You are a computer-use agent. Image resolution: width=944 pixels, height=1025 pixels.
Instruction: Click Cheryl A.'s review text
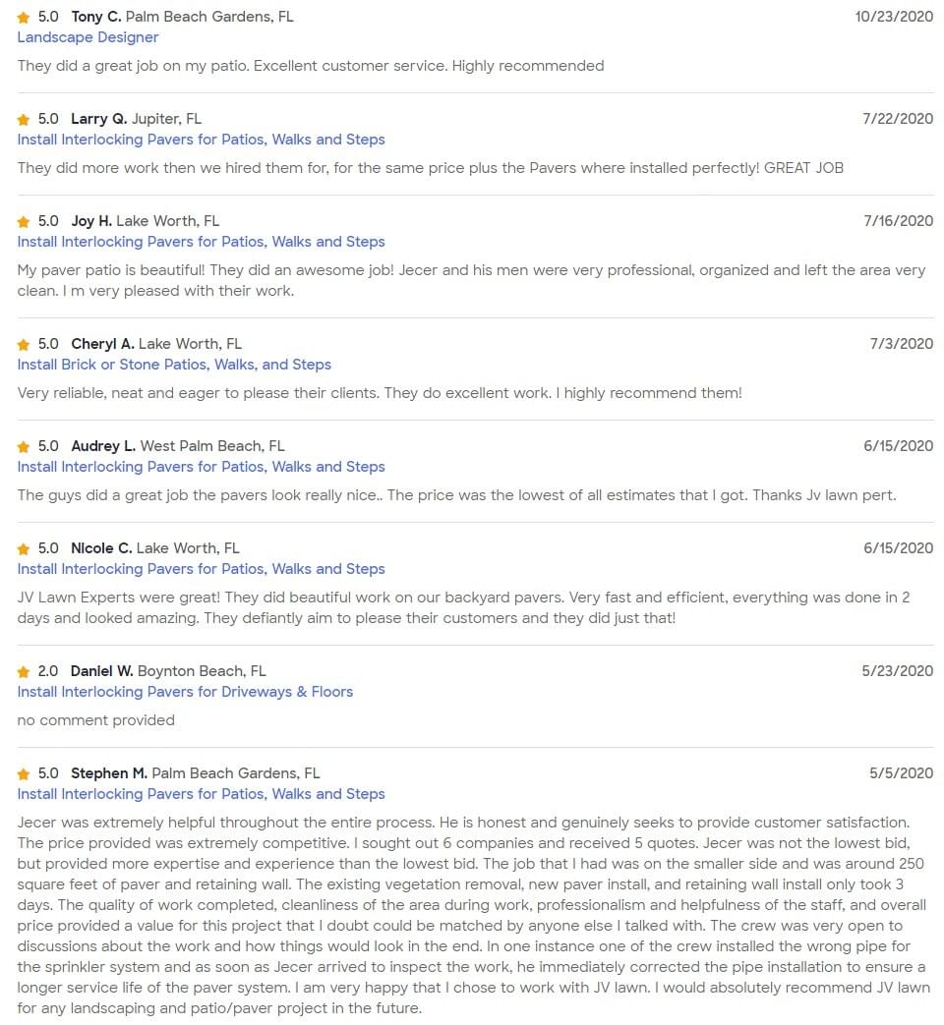[380, 393]
